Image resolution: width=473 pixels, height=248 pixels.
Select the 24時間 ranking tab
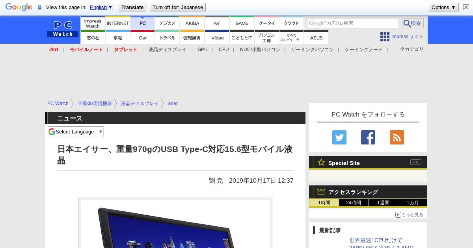354,203
